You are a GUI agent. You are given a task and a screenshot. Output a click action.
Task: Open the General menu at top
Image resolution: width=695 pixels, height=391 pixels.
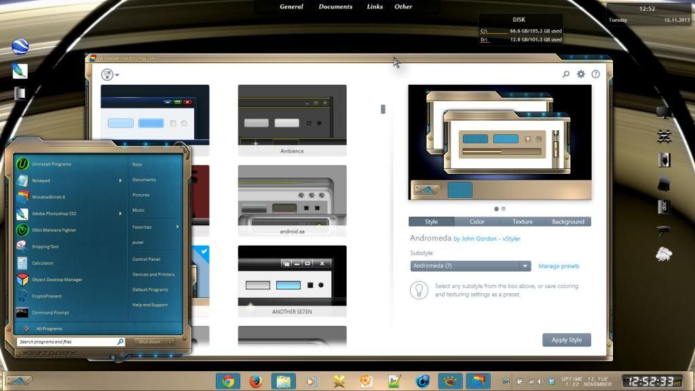pyautogui.click(x=291, y=7)
